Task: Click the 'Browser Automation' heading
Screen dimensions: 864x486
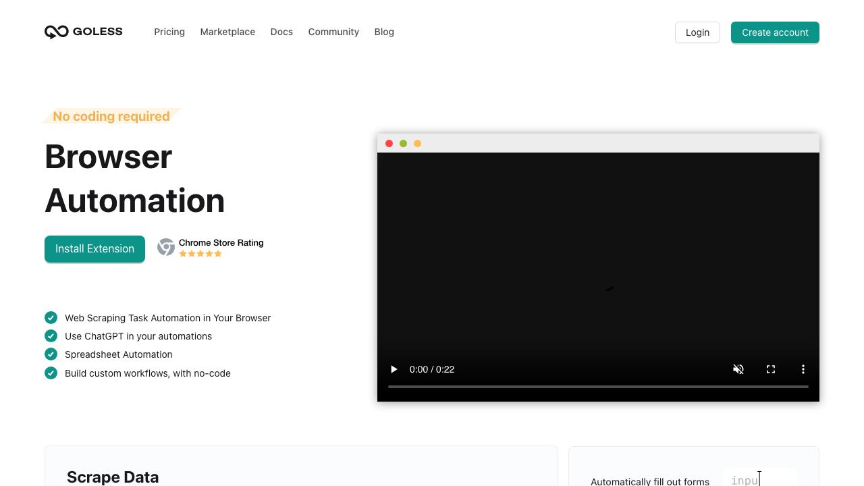Action: [135, 179]
